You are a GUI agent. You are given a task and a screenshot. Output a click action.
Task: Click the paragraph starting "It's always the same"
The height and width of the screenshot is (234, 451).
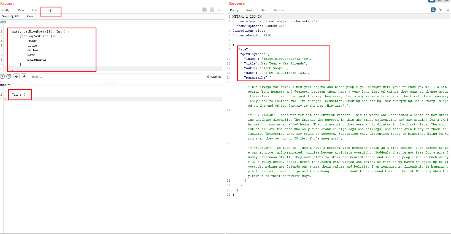click(x=348, y=96)
